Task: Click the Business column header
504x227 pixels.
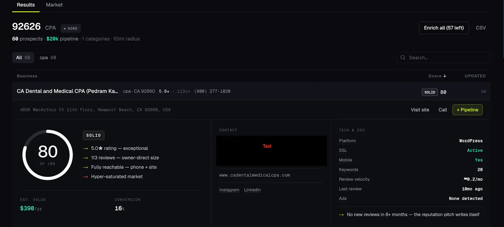Action: tap(27, 76)
